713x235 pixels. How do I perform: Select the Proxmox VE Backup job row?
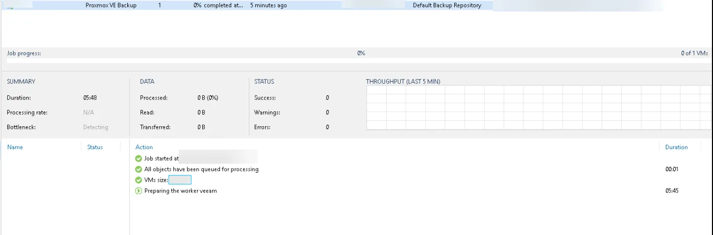tap(111, 5)
